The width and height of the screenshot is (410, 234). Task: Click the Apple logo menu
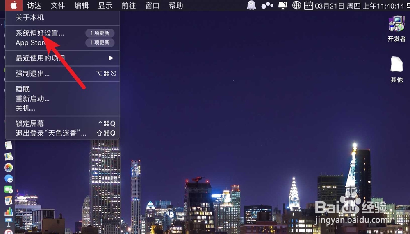[x=14, y=5]
